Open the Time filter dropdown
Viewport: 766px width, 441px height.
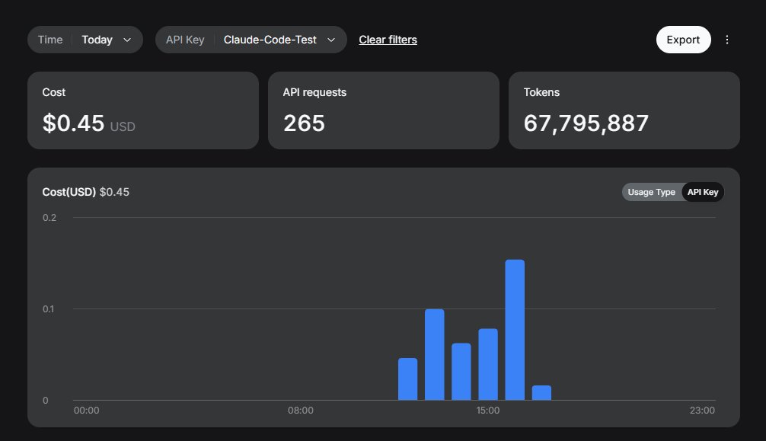(85, 40)
